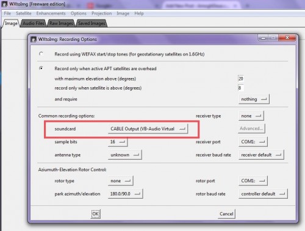Click the disabled Advanced... button
This screenshot has height=231, width=305.
[x=251, y=129]
